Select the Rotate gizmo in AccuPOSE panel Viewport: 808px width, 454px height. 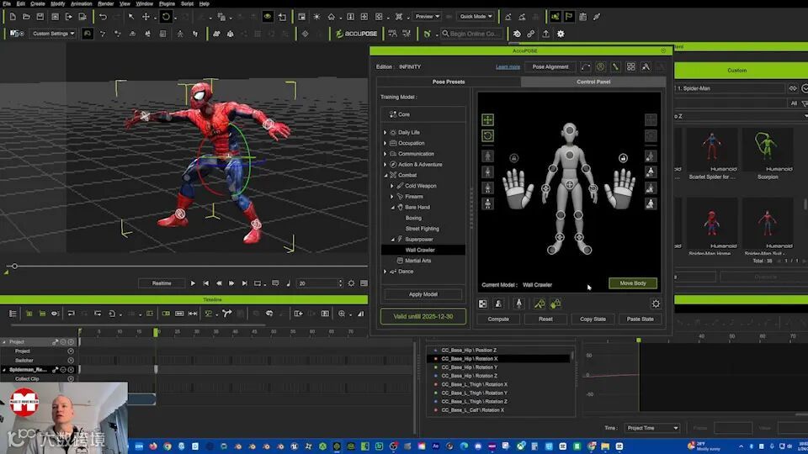pyautogui.click(x=487, y=135)
